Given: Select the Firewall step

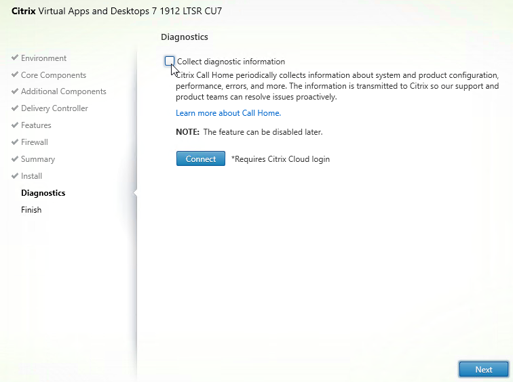Looking at the screenshot, I should [35, 142].
